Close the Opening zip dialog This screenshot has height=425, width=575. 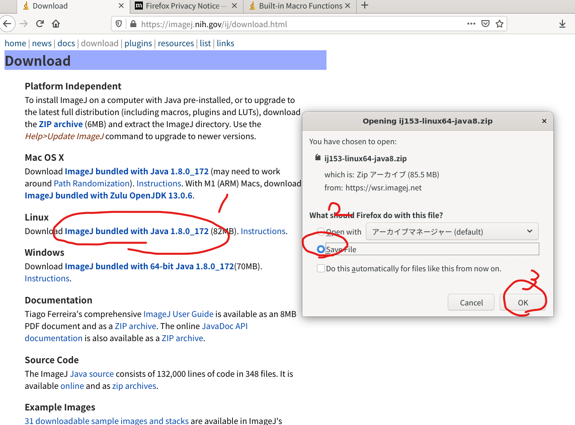click(x=544, y=121)
